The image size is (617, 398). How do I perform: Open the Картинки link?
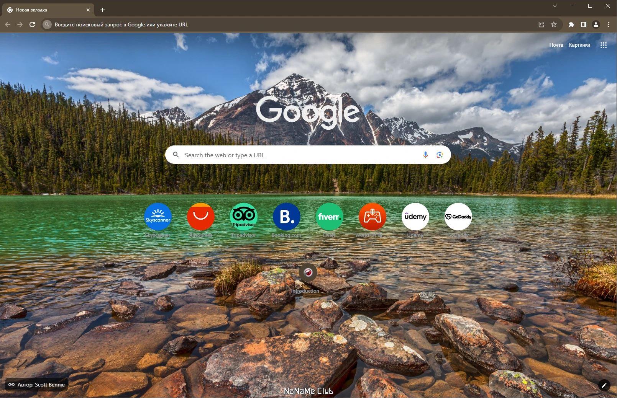[579, 45]
